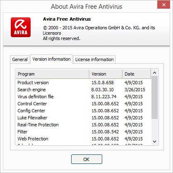Screen dimensions: 173x173
Task: Select the Luke Filewalker row
Action: [x=84, y=118]
